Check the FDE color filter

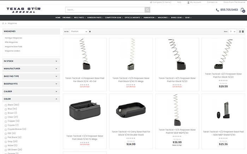(6, 133)
